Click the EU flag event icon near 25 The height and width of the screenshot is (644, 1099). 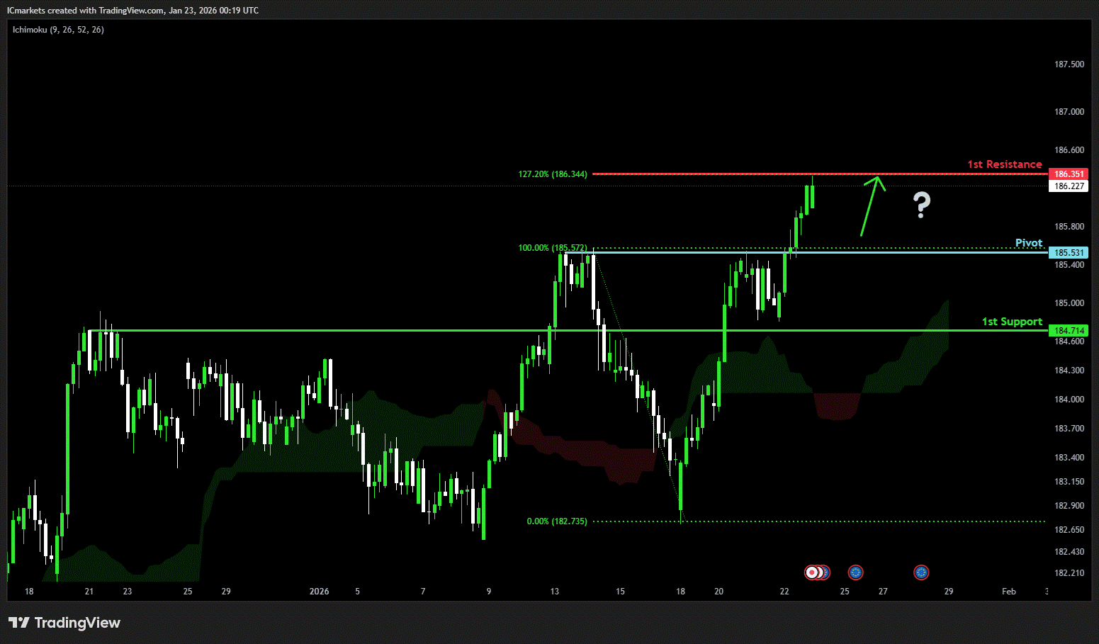(x=855, y=572)
